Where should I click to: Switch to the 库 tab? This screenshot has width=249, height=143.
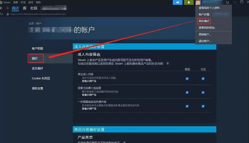tap(25, 8)
